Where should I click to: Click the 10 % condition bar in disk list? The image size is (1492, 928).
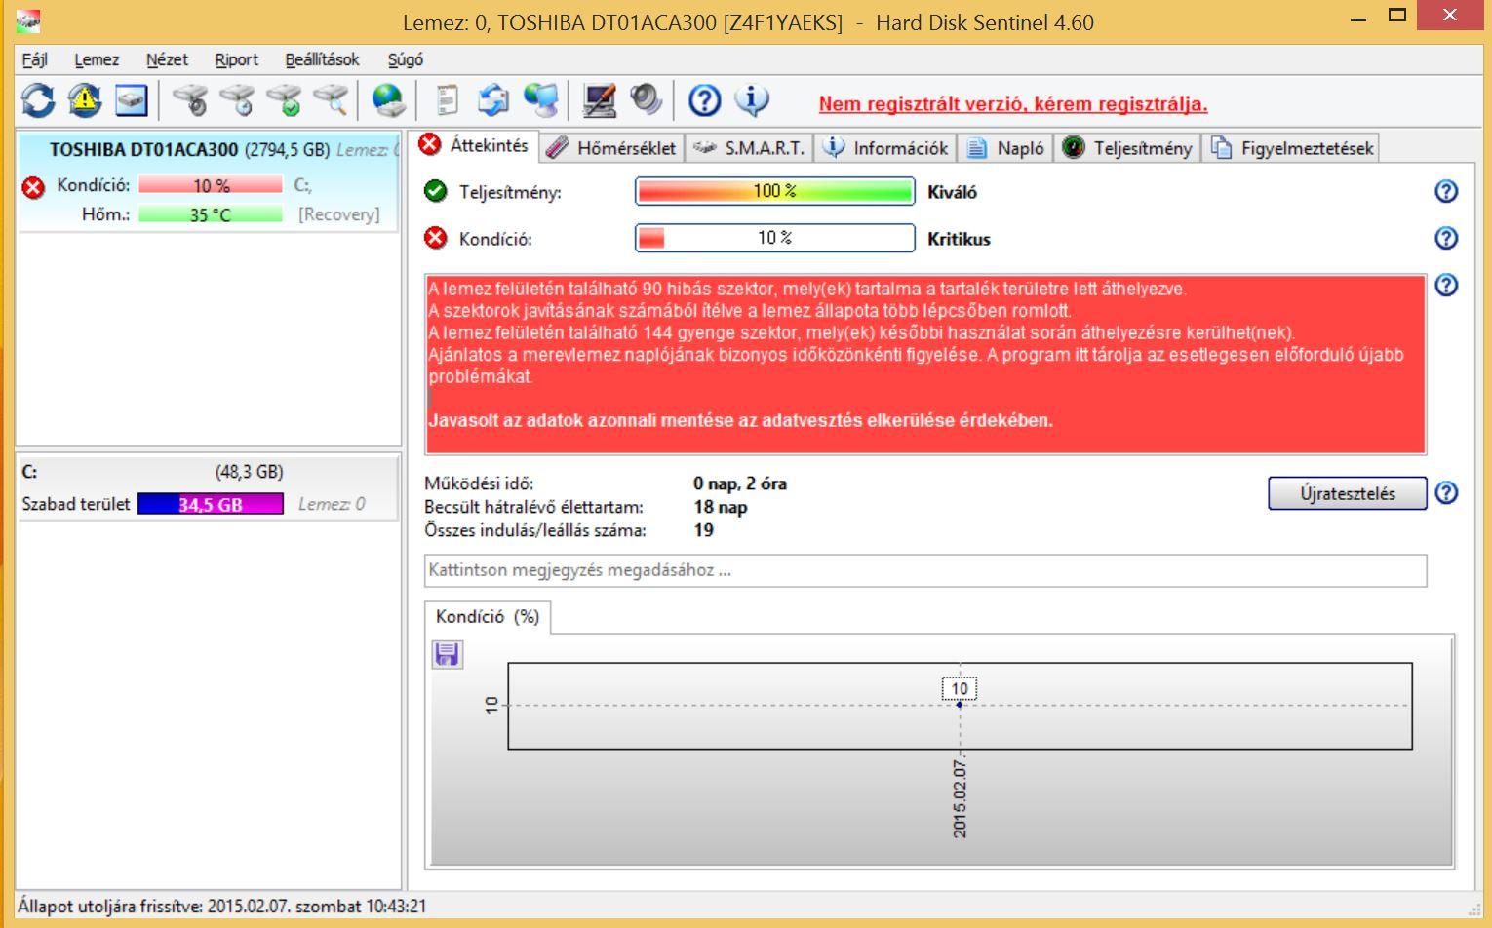[x=211, y=185]
